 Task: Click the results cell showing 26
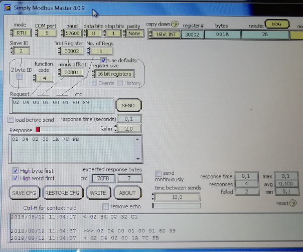(x=265, y=35)
